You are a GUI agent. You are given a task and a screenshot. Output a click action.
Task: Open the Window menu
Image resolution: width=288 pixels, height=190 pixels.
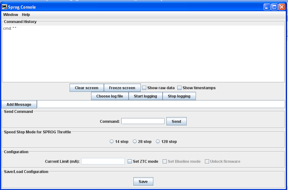[x=11, y=15]
